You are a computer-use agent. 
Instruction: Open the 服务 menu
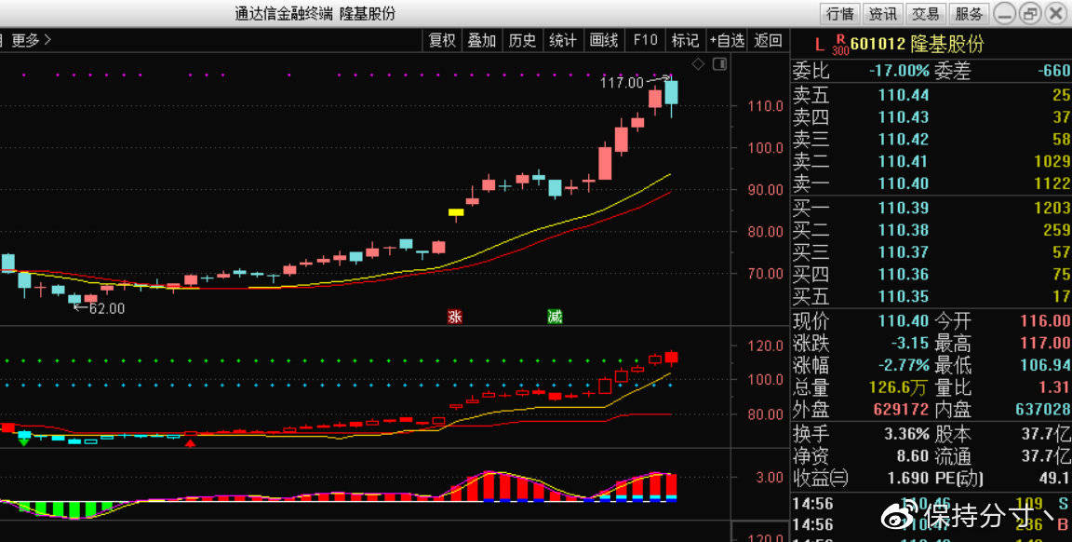point(969,14)
